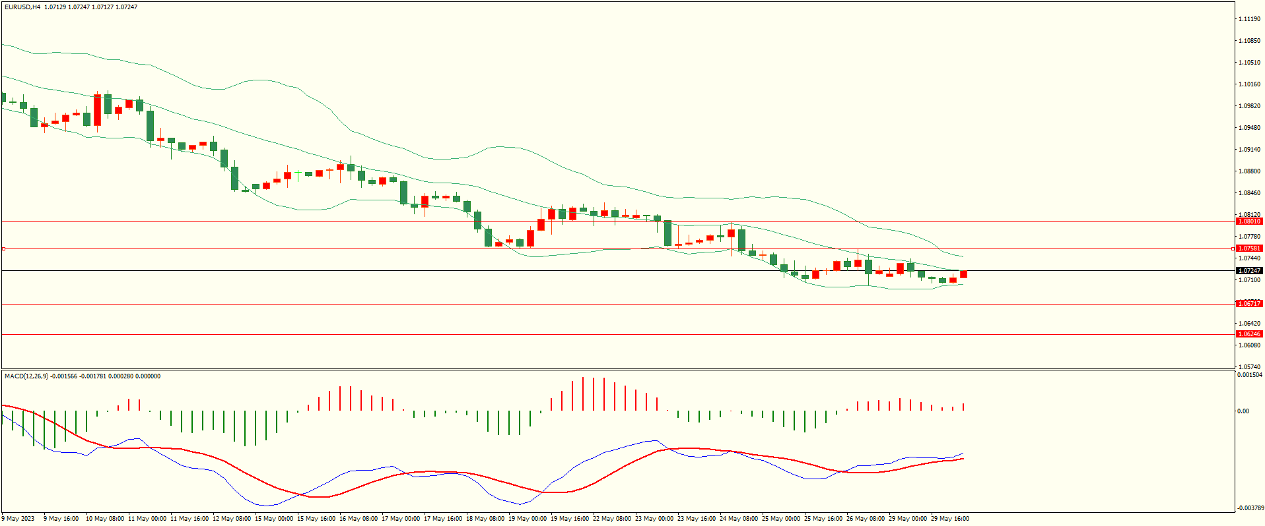Click the red horizontal line at 1.08010
This screenshot has width=1265, height=526.
tap(617, 222)
